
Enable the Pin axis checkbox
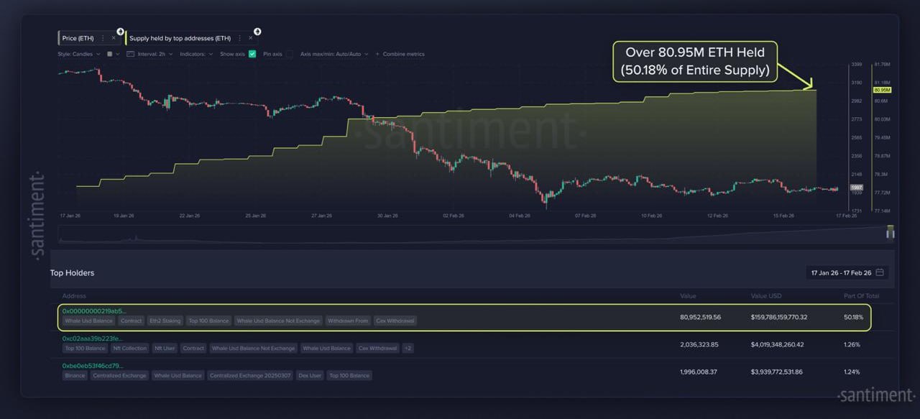pos(289,54)
